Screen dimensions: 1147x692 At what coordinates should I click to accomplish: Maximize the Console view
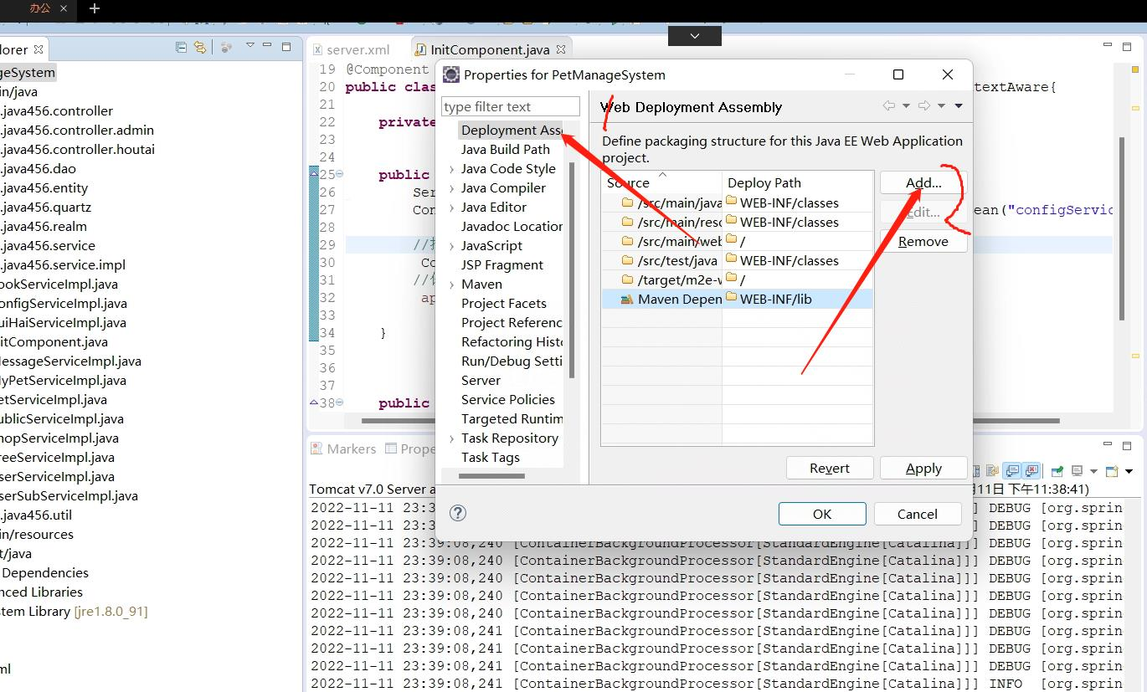pyautogui.click(x=1127, y=445)
